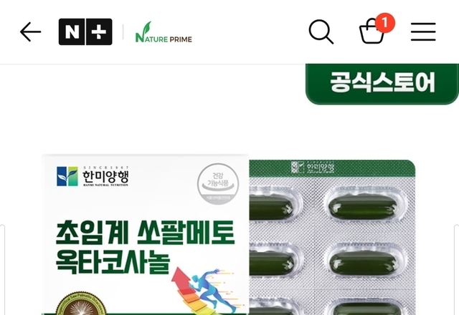Select the 초임계 쏘팔메토 옥타코사놀 product title
Viewport: 459px width, 315px height.
(x=145, y=247)
